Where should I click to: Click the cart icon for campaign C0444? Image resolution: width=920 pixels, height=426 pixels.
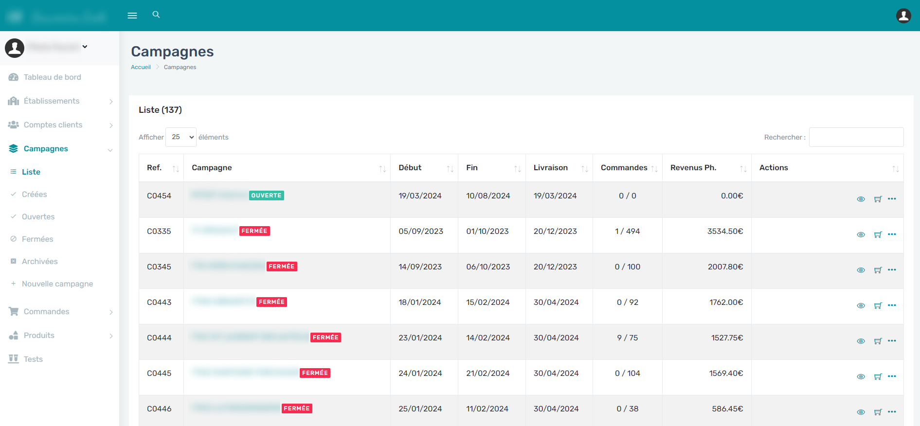tap(878, 341)
